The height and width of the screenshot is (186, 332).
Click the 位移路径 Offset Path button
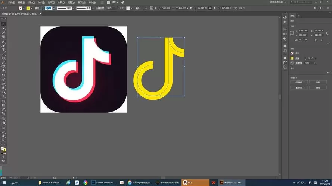coord(299,83)
